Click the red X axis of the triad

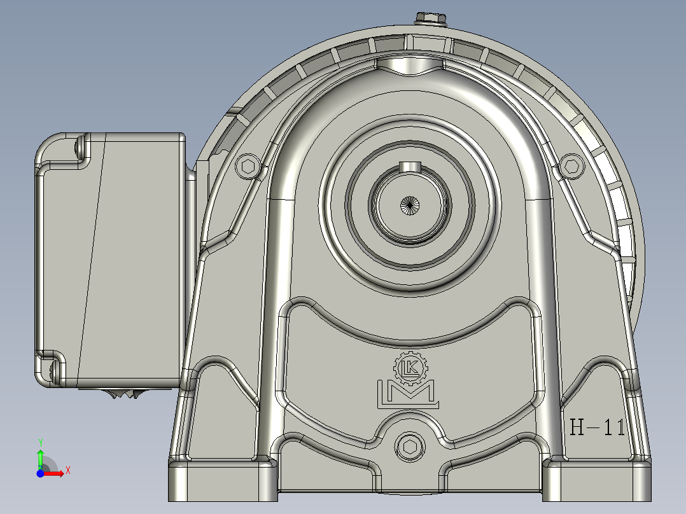[54, 473]
